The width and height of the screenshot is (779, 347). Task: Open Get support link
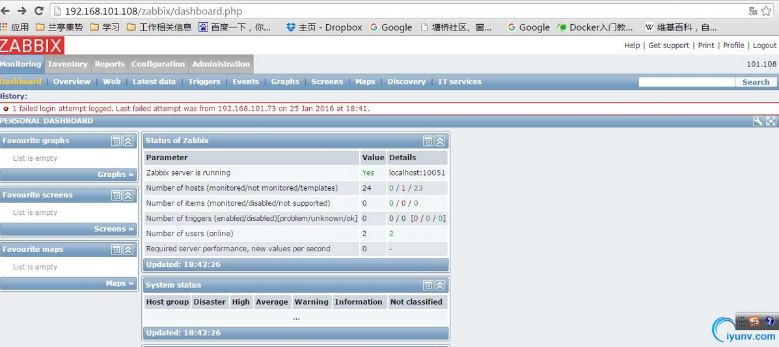[x=669, y=45]
